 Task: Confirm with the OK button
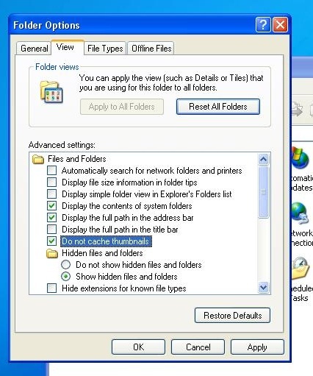pyautogui.click(x=138, y=347)
